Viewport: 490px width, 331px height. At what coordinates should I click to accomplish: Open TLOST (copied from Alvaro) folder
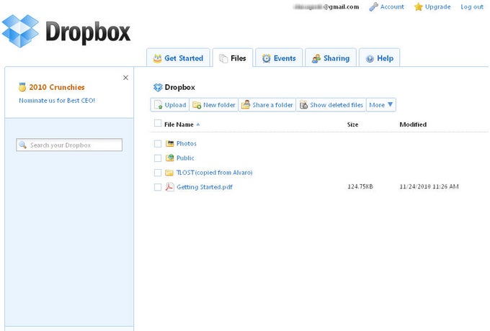pyautogui.click(x=215, y=172)
